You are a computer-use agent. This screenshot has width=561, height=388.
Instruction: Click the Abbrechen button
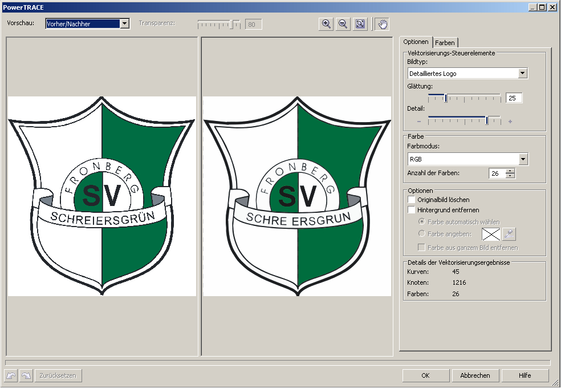[475, 375]
